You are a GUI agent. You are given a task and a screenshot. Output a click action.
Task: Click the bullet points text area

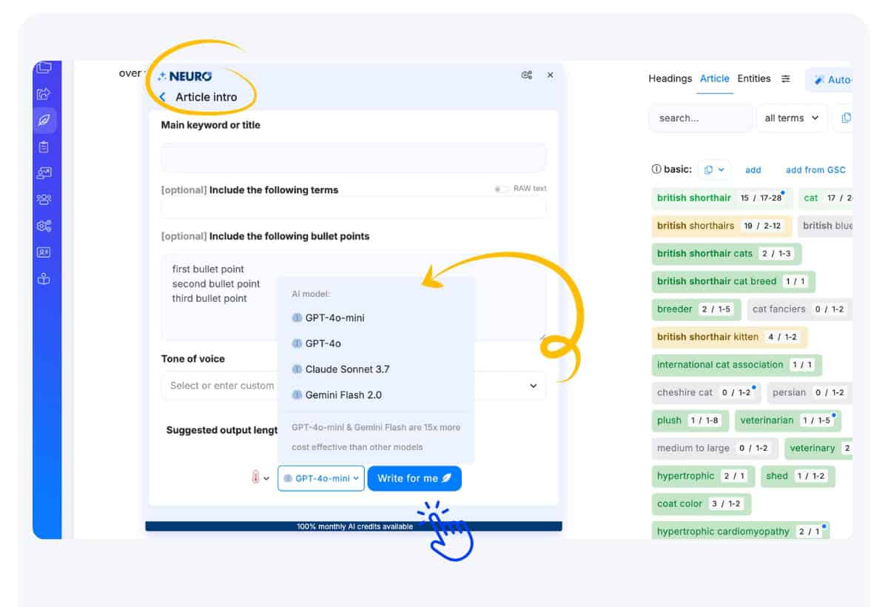(x=354, y=298)
